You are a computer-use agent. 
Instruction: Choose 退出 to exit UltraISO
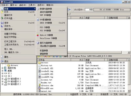pyautogui.click(x=18, y=61)
